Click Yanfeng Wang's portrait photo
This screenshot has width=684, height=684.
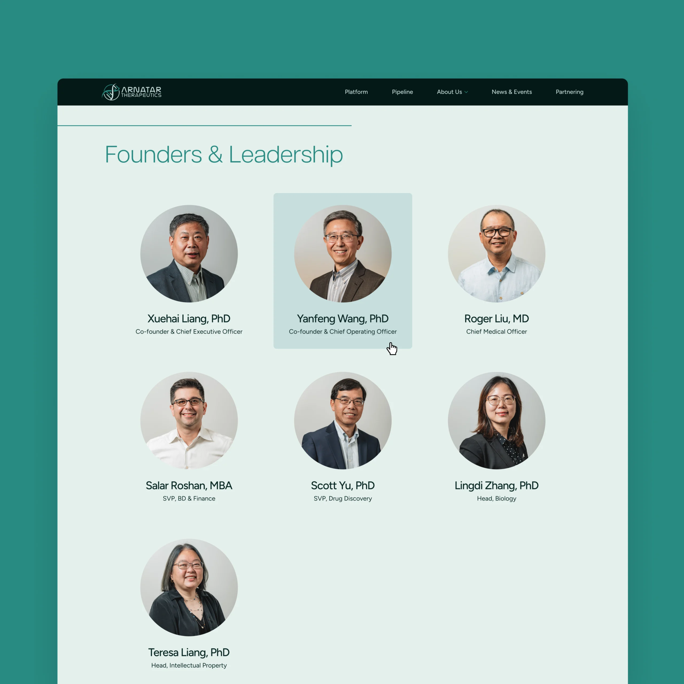pyautogui.click(x=343, y=254)
